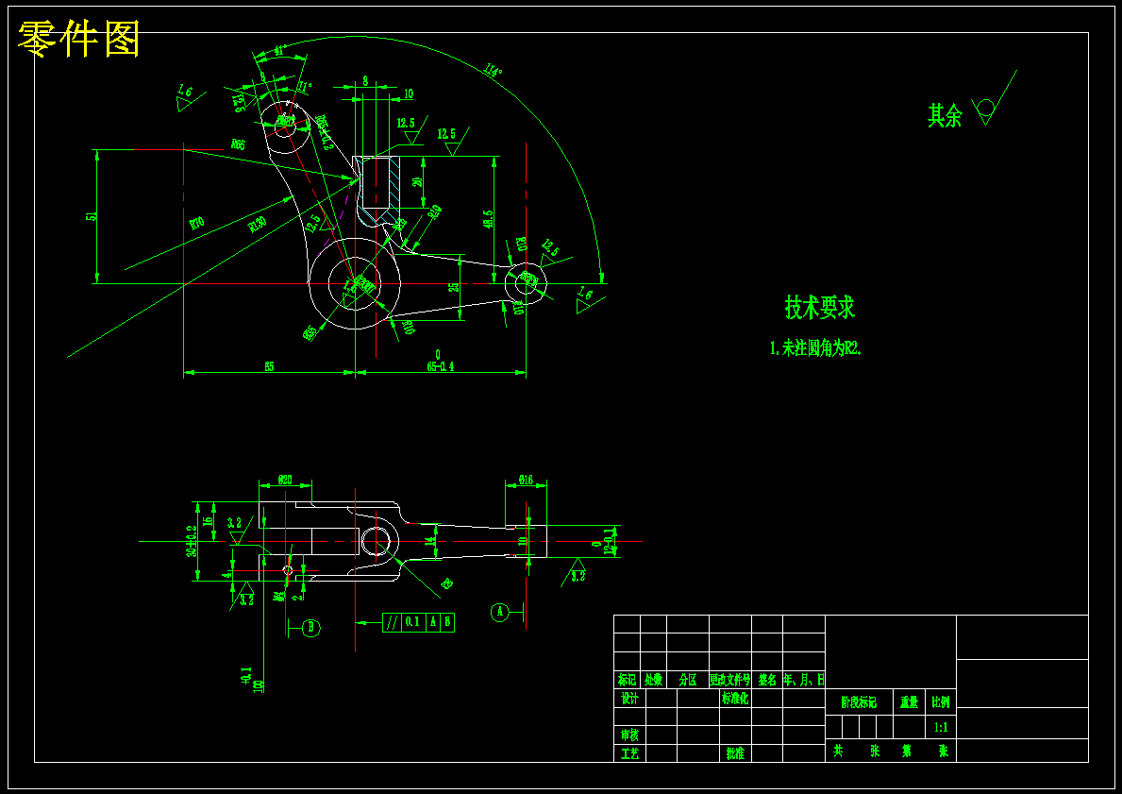Select the 14 arm thickness dimension
This screenshot has height=794, width=1122.
(x=429, y=542)
